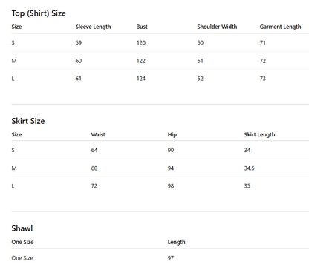Click skirt length value 34.5
309x270 pixels.
point(249,168)
